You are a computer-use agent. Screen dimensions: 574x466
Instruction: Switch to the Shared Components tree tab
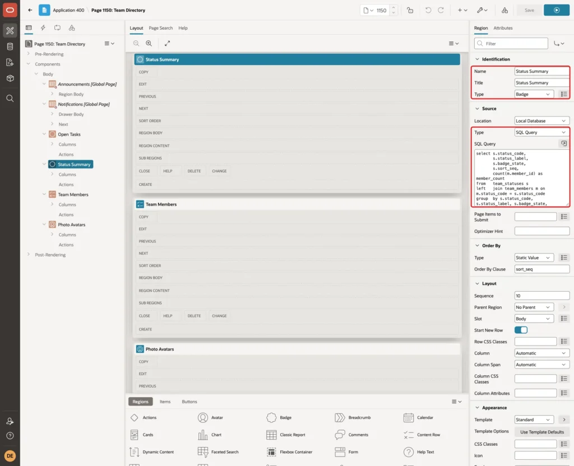pos(72,28)
